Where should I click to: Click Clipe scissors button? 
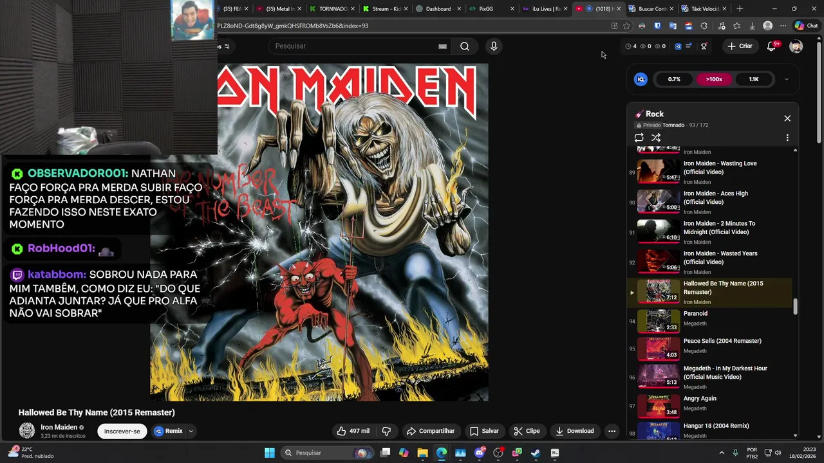click(527, 431)
